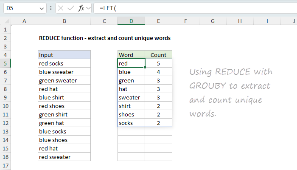Select column B header
Image resolution: width=297 pixels, height=170 pixels.
coord(64,21)
